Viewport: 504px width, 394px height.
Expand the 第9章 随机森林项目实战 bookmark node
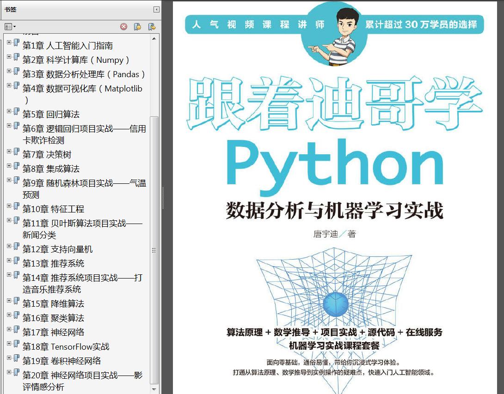point(9,180)
